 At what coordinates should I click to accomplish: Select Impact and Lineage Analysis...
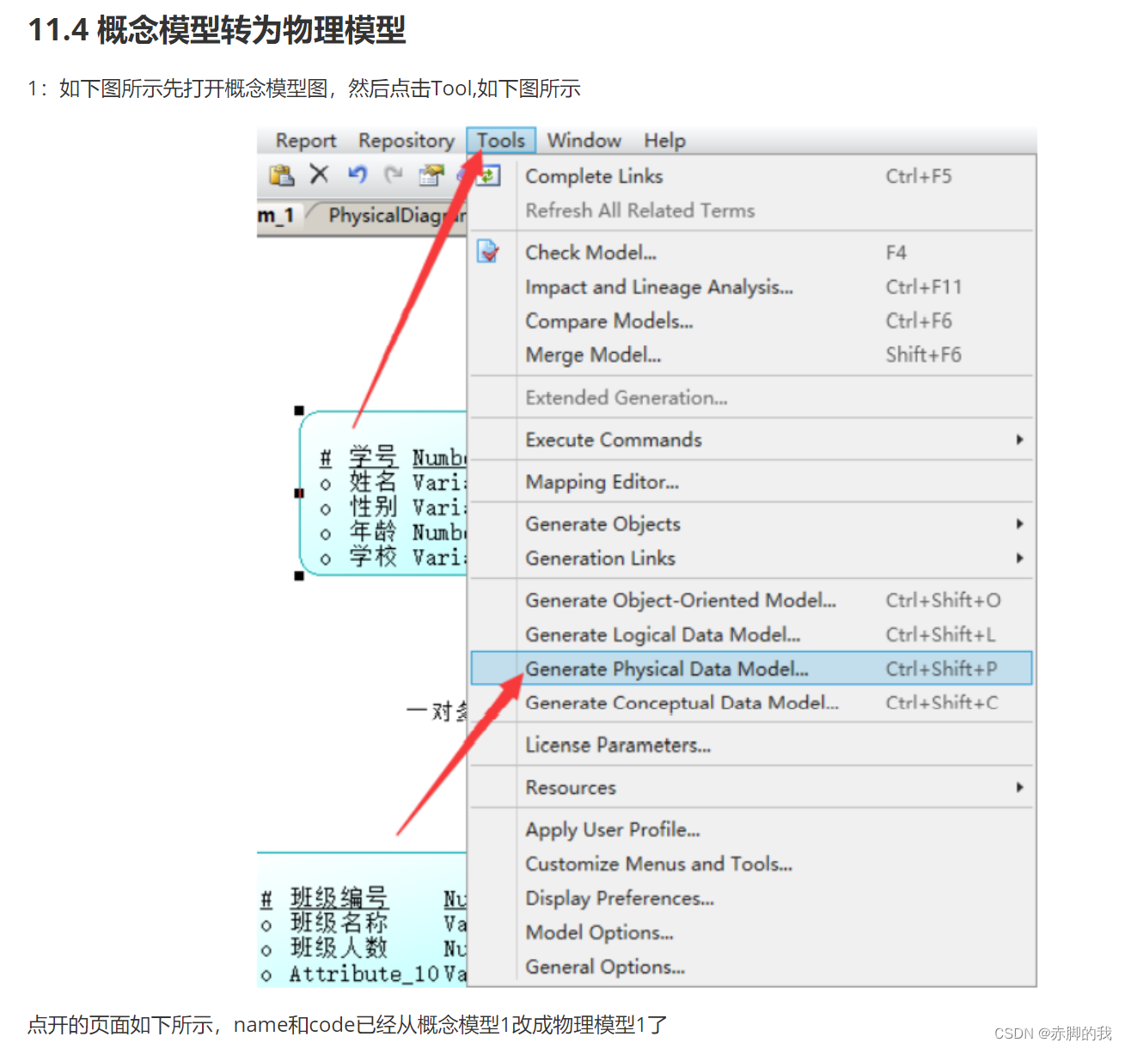pos(750,287)
